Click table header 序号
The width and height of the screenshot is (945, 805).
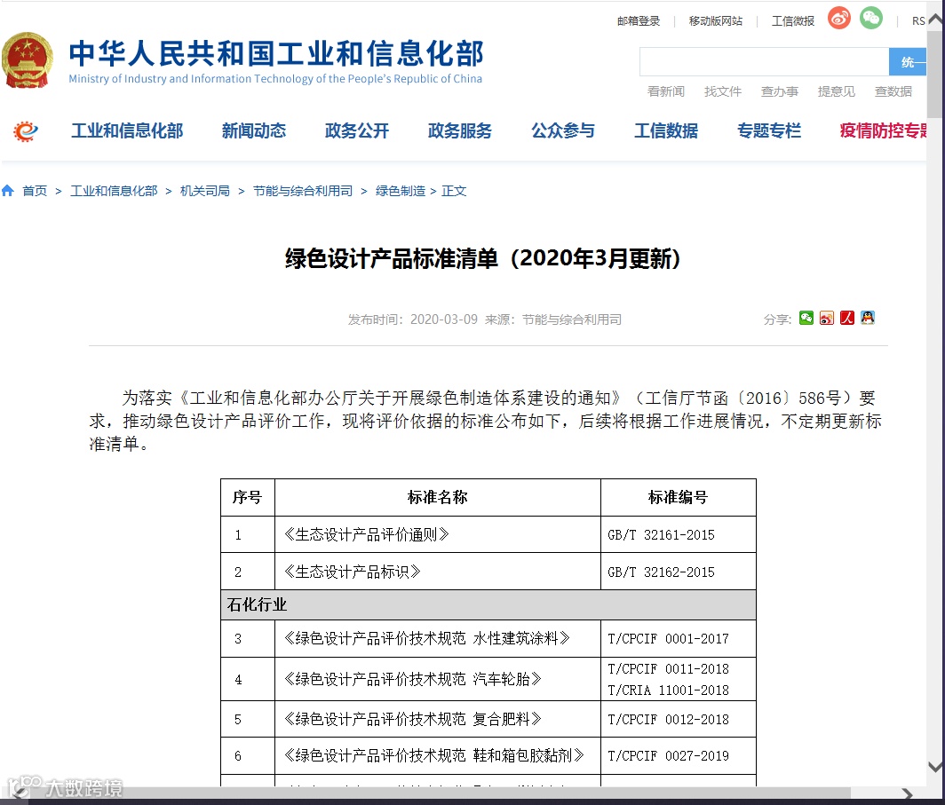click(247, 497)
